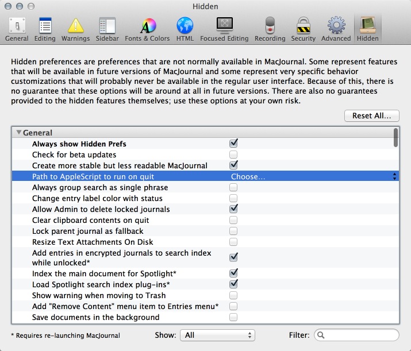Enable Show warning when moving to Trash
The width and height of the screenshot is (411, 351).
click(x=233, y=295)
